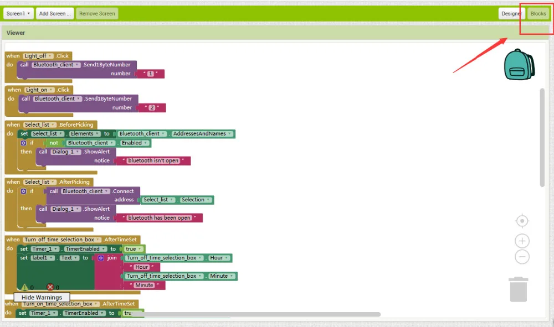Open Turn_off_time_selection_box event component dropdown
Image resolution: width=554 pixels, height=327 pixels.
[x=62, y=240]
